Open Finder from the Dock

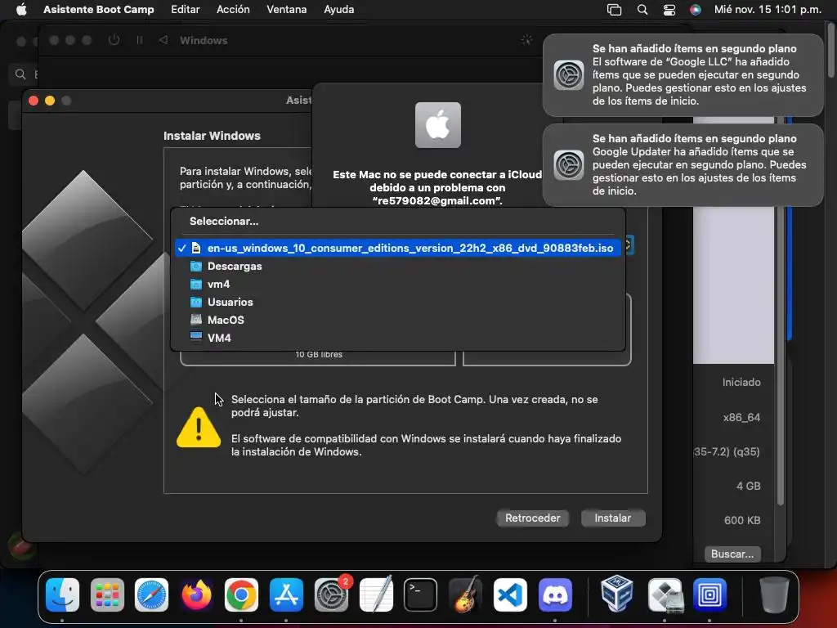(x=62, y=594)
